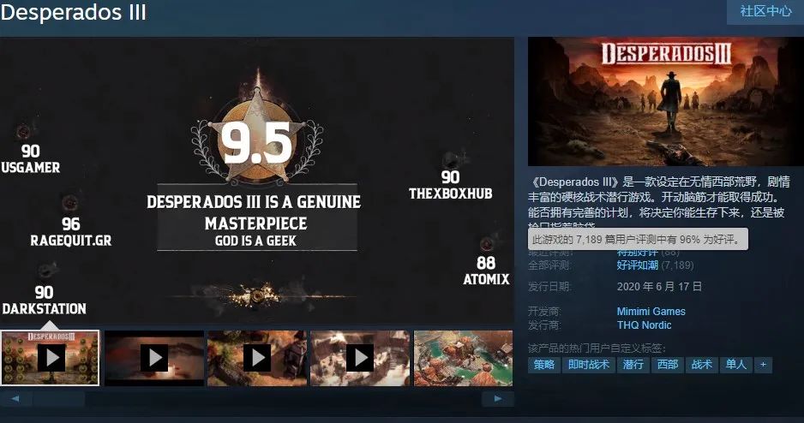Click the right arrow of thumbnail strip
Image resolution: width=804 pixels, height=423 pixels.
point(497,398)
